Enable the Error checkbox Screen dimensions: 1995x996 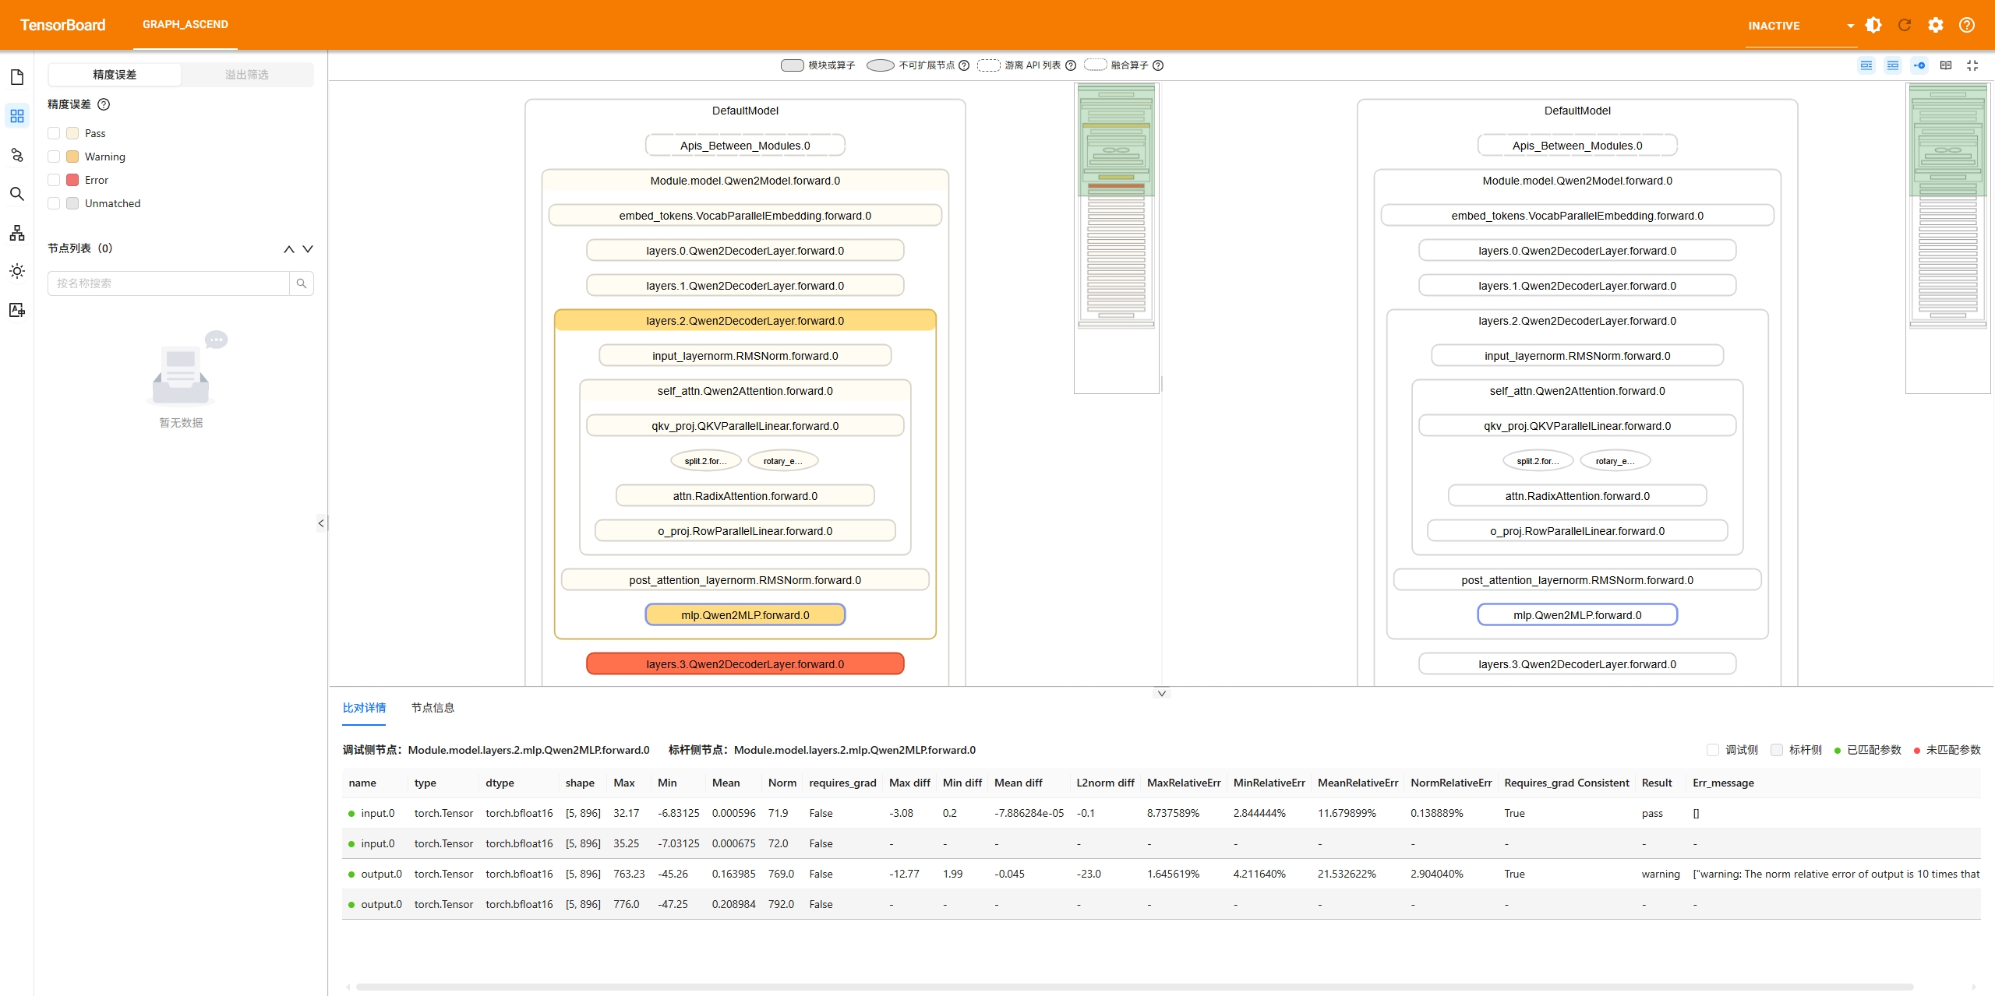click(54, 180)
